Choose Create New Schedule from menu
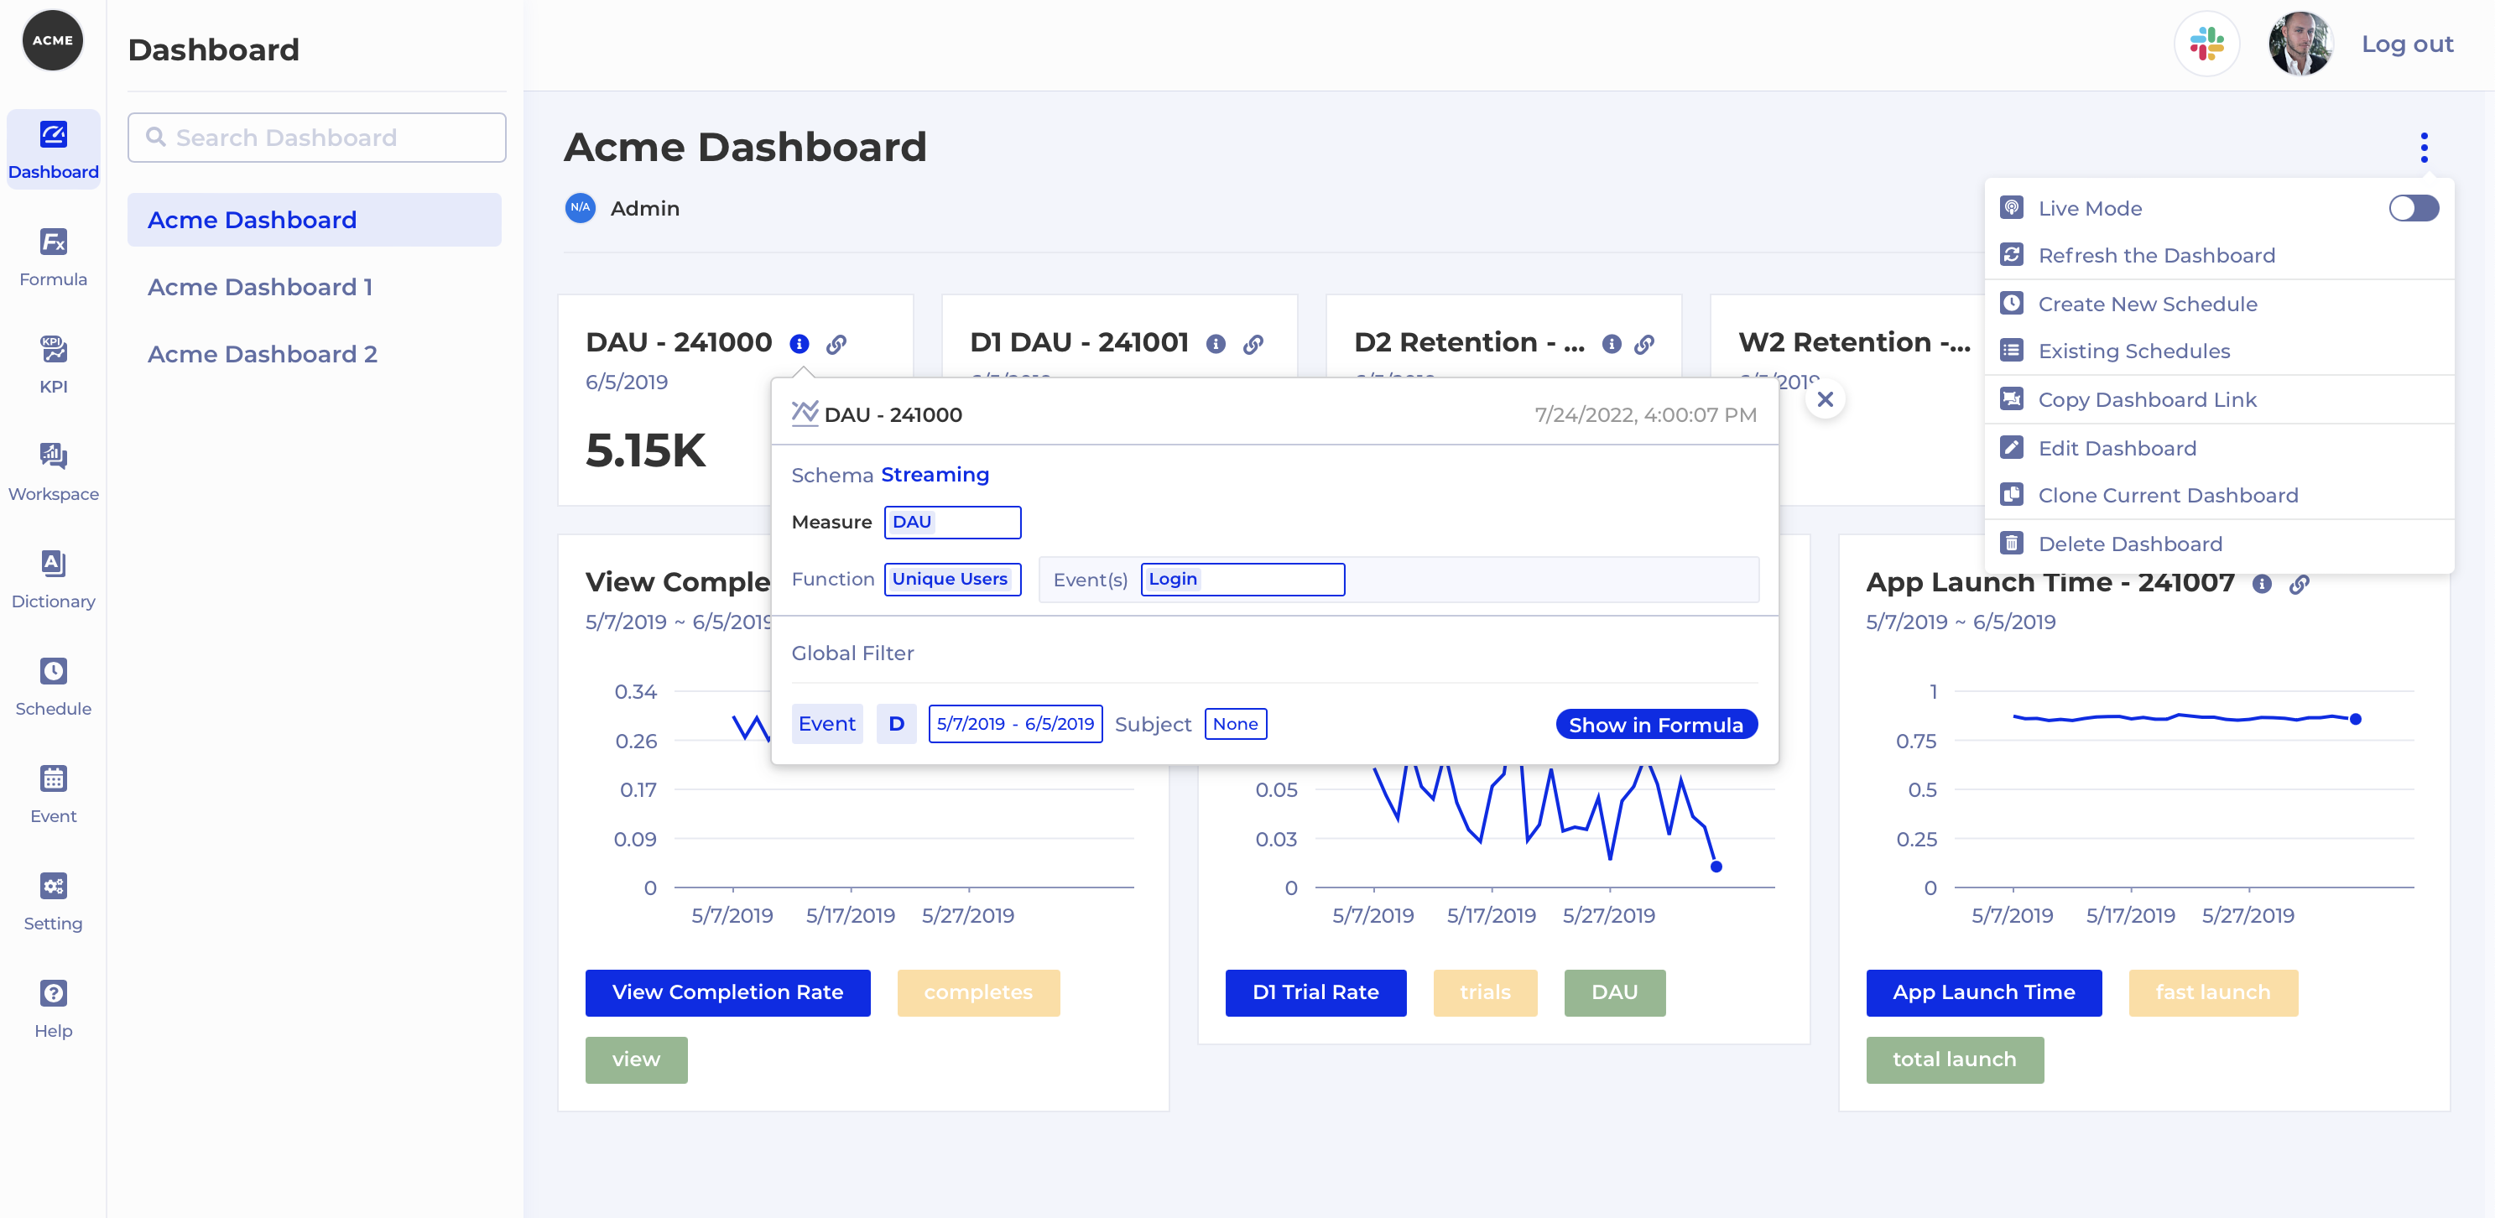The height and width of the screenshot is (1218, 2495). point(2146,304)
